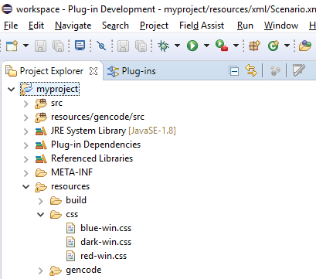
Task: Open the Project menu
Action: [x=154, y=26]
